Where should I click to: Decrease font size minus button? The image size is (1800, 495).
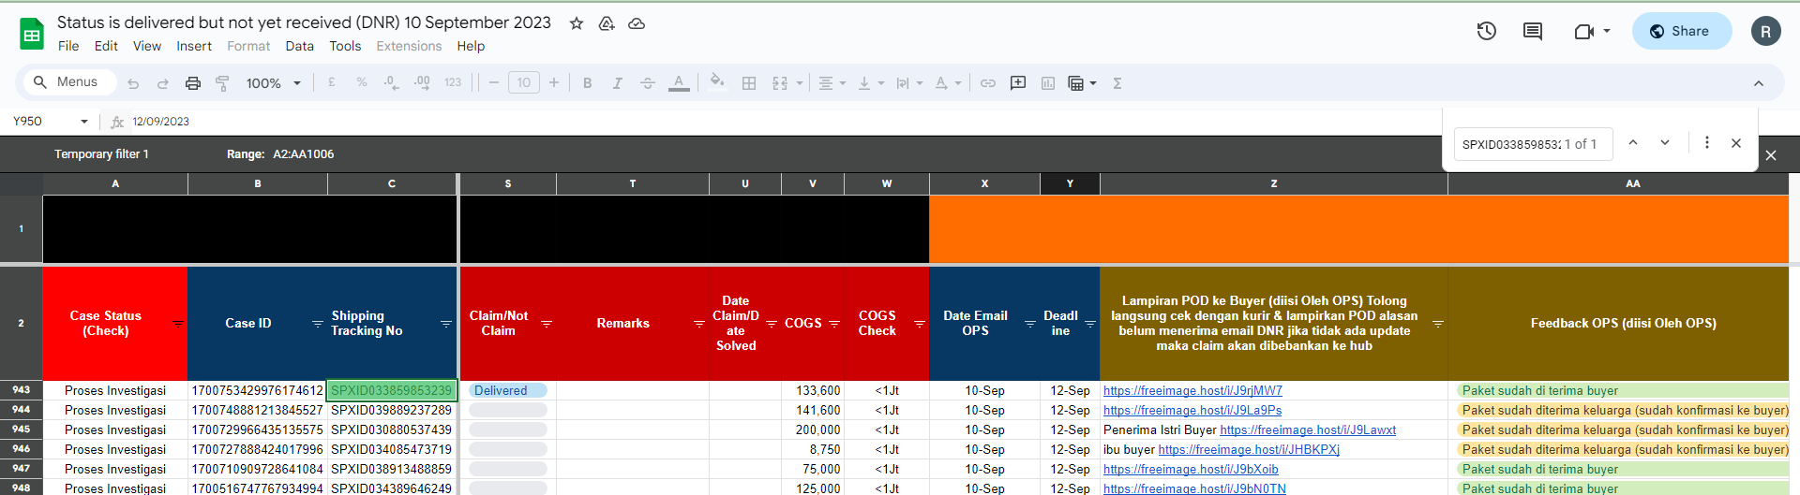[494, 82]
